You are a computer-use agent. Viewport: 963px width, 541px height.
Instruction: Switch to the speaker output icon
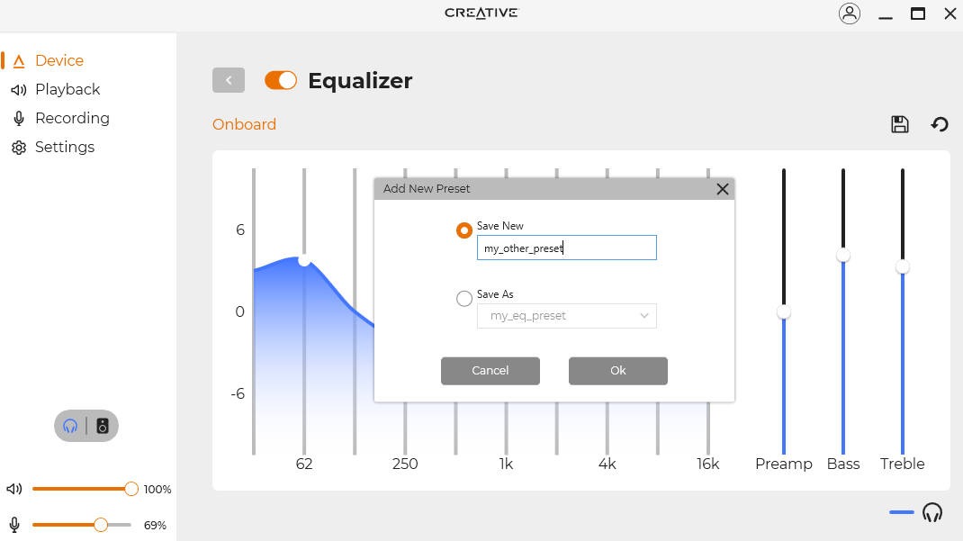click(103, 426)
